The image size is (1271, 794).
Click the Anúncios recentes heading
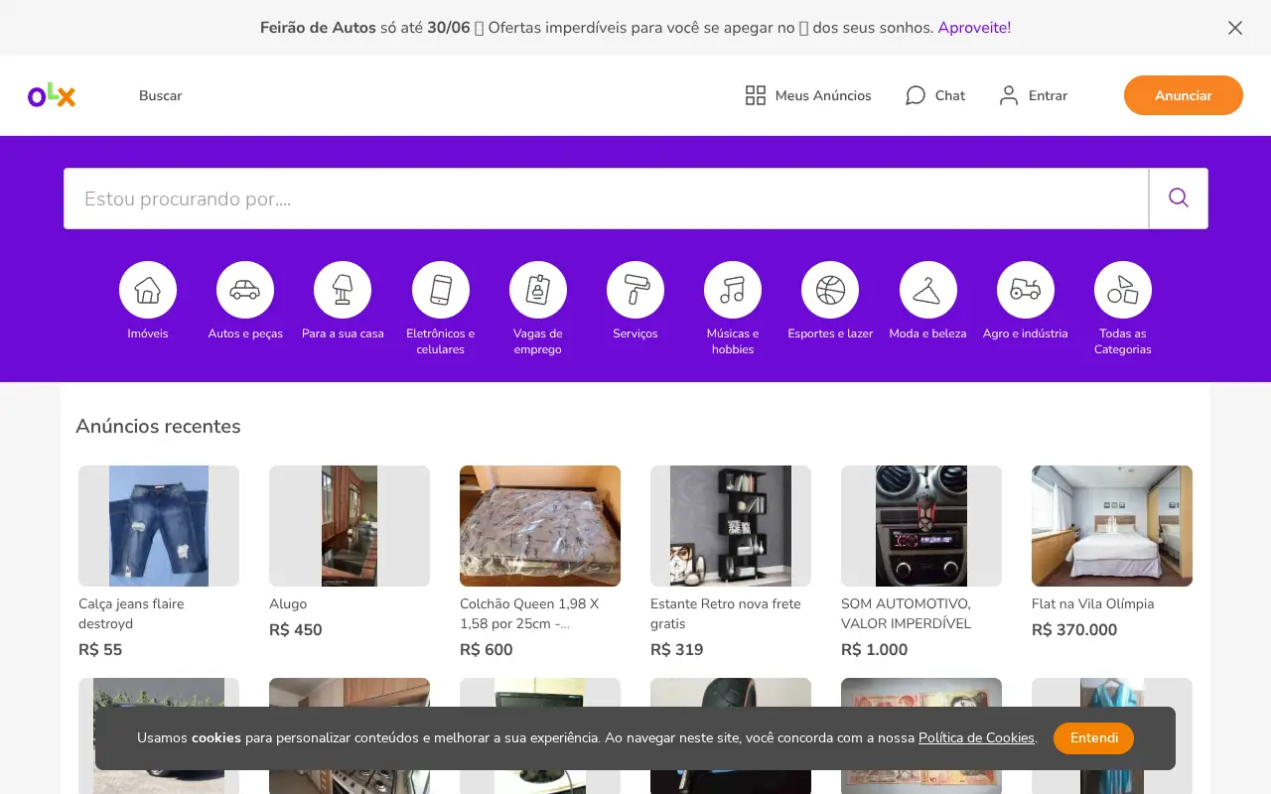(159, 426)
